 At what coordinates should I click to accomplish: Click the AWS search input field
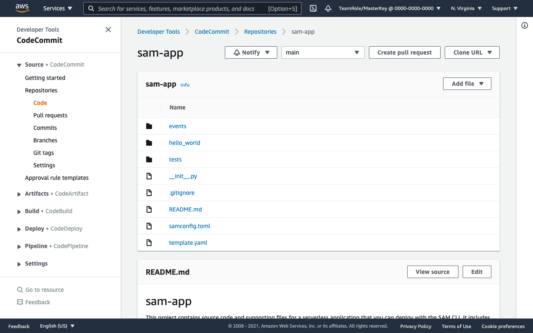coord(192,8)
